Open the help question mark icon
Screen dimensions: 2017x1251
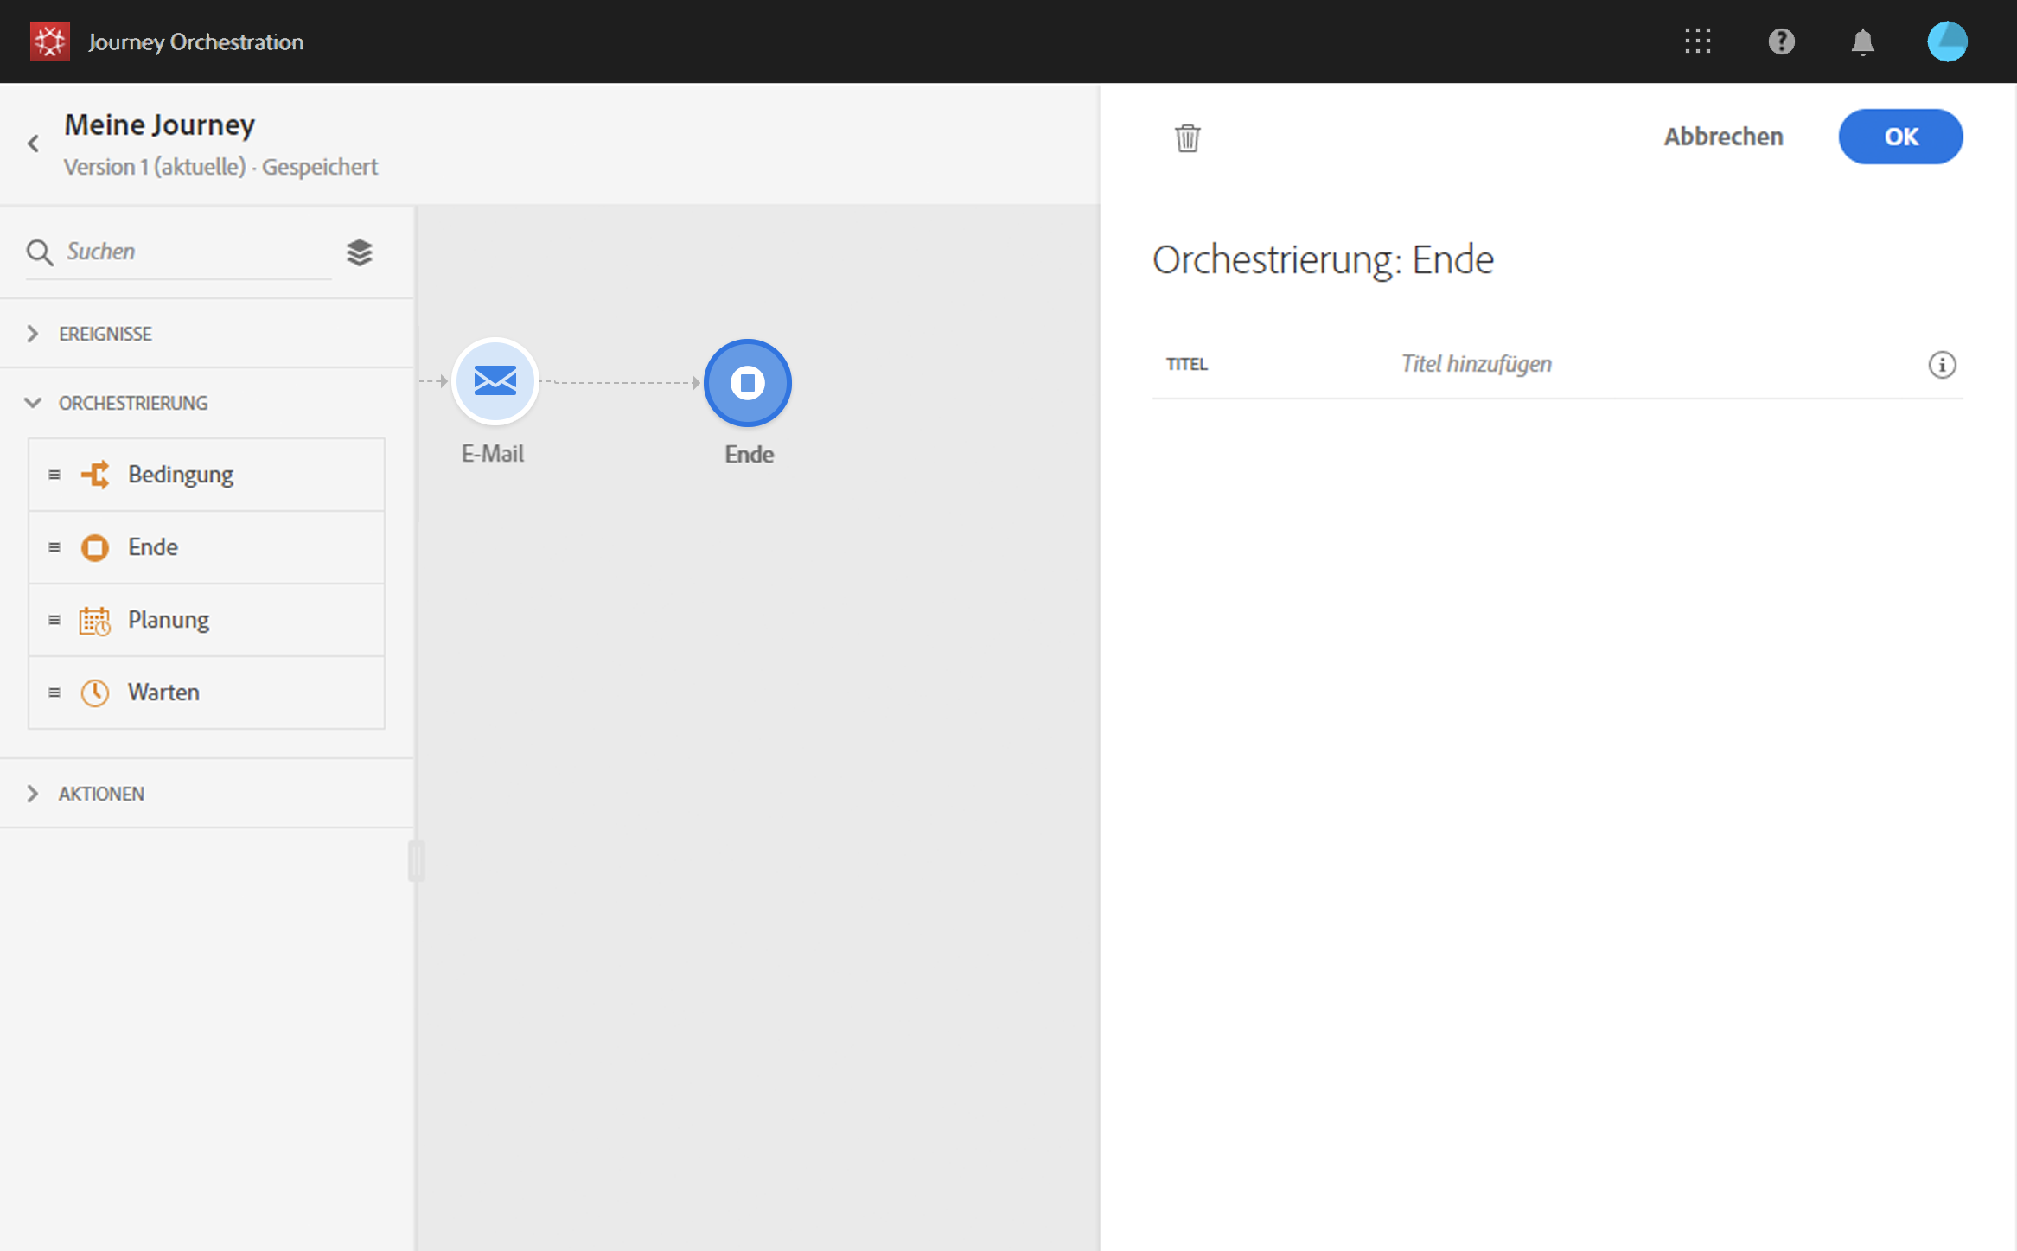pyautogui.click(x=1781, y=41)
